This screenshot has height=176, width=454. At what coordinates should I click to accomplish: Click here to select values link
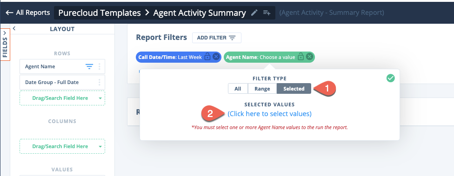click(270, 114)
